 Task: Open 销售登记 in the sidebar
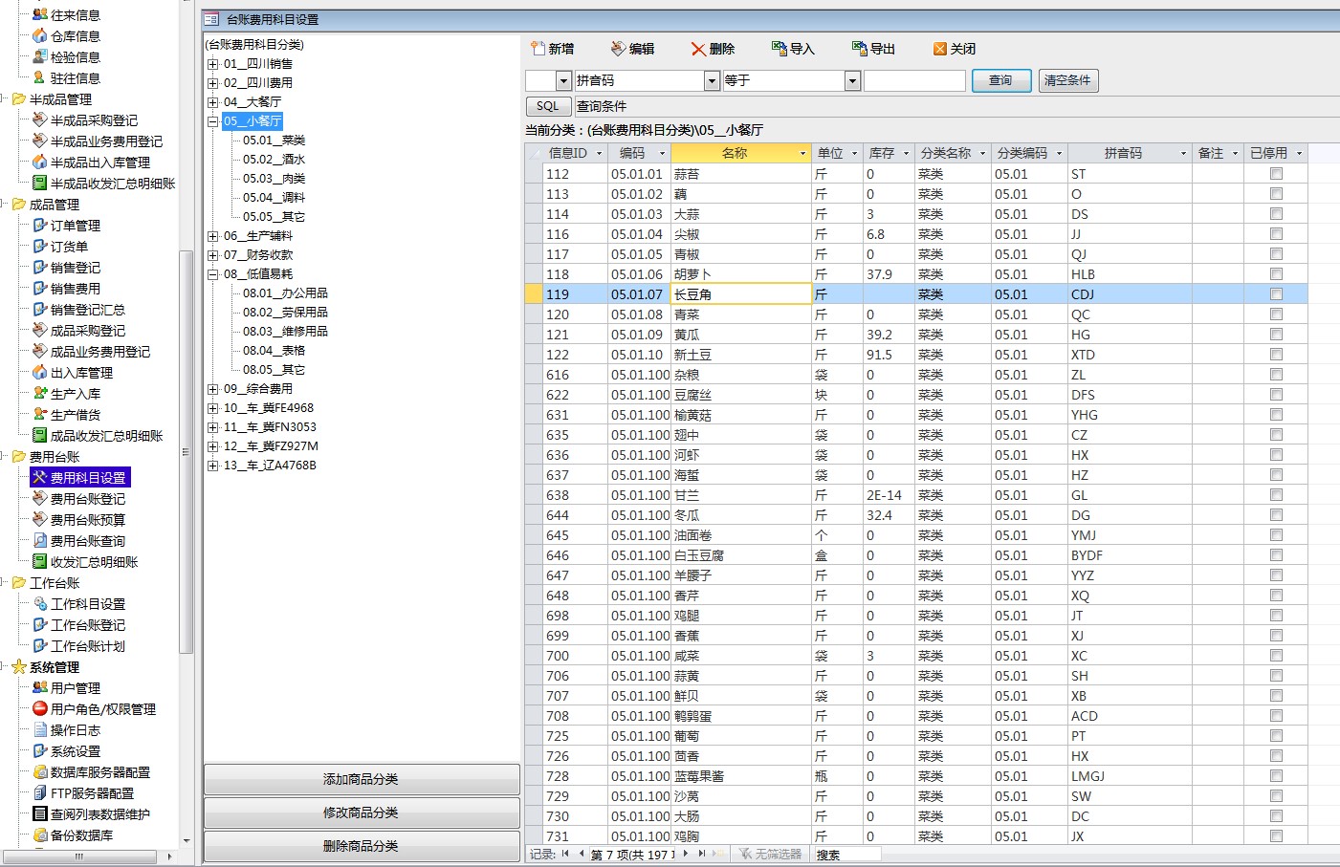(75, 268)
